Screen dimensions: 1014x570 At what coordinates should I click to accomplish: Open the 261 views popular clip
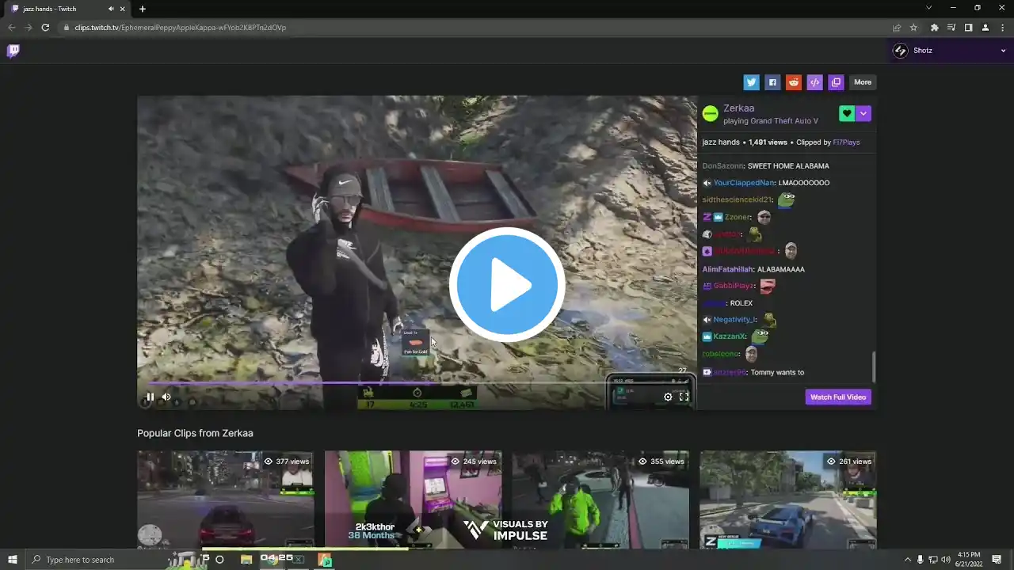pyautogui.click(x=788, y=499)
